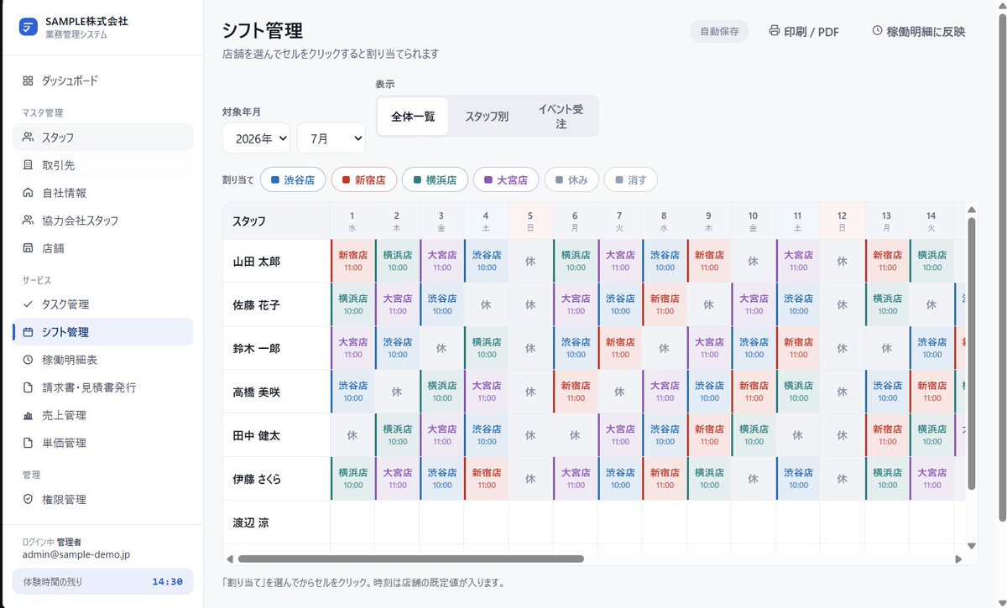This screenshot has width=1007, height=608.
Task: Switch to the スタッフ別 view tab
Action: pos(487,117)
